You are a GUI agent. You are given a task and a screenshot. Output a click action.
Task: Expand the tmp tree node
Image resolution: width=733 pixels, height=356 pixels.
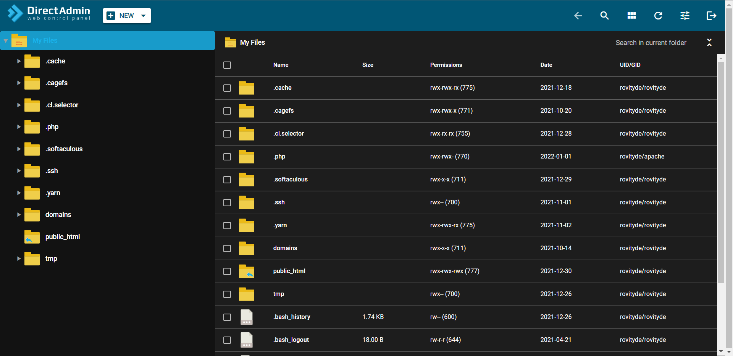[x=19, y=259]
